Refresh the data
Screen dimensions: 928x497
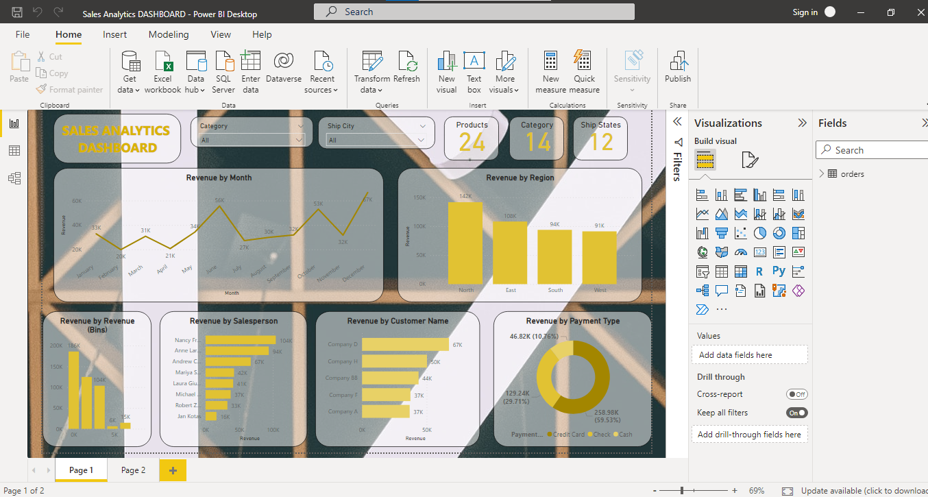coord(406,69)
